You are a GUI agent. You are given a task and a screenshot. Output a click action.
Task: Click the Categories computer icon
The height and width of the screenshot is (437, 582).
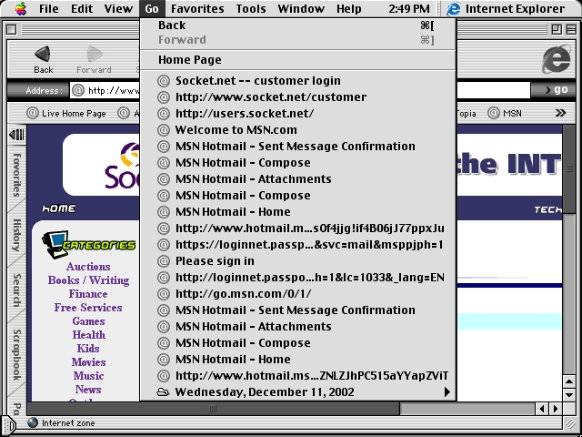point(56,243)
